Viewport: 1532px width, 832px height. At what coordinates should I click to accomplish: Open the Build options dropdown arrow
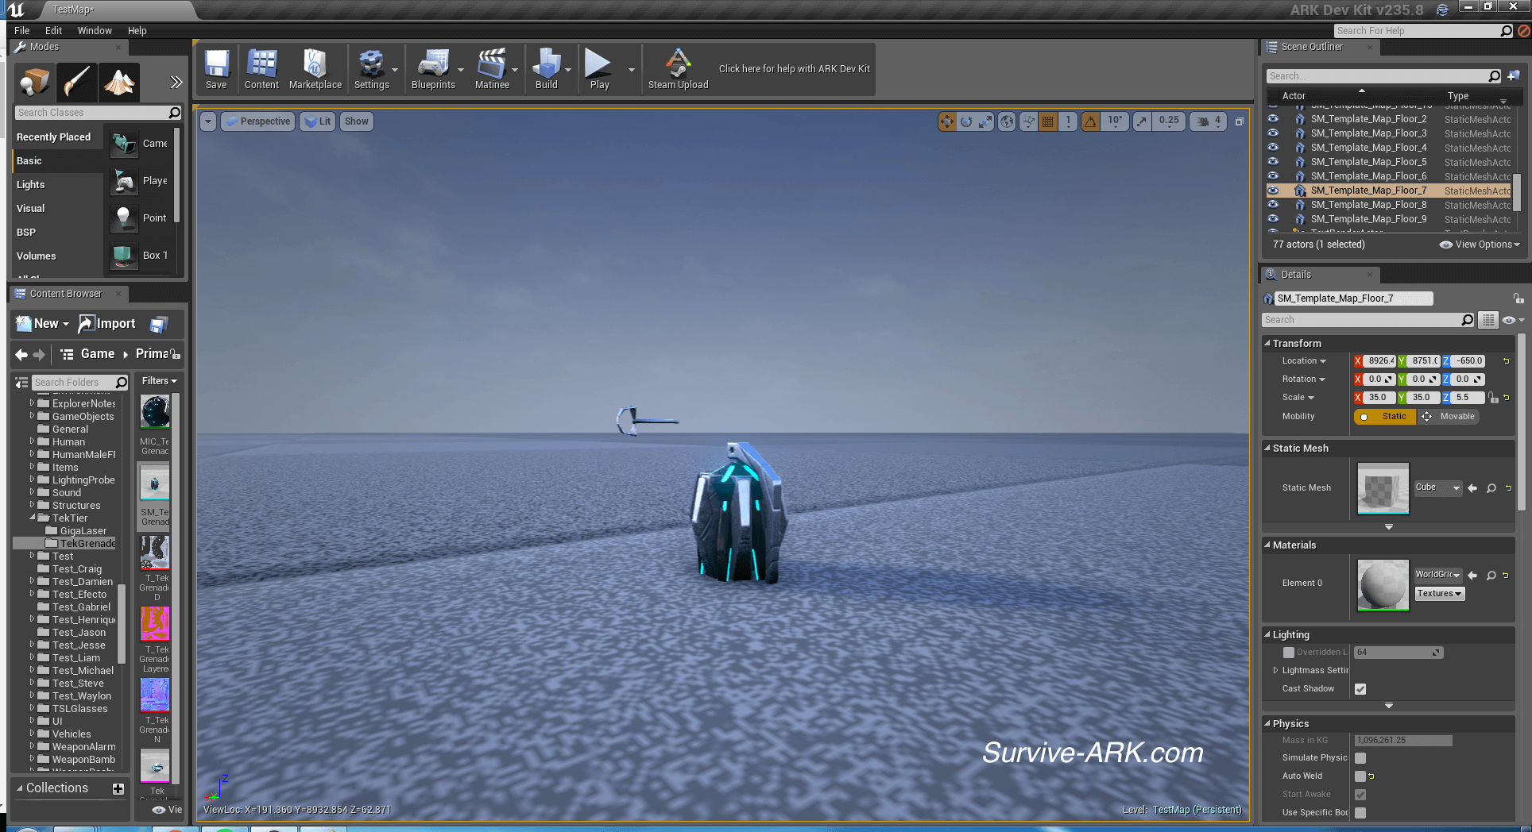[x=568, y=70]
